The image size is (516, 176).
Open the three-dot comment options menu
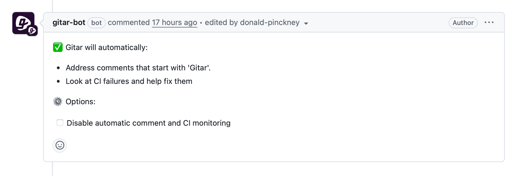pos(489,22)
